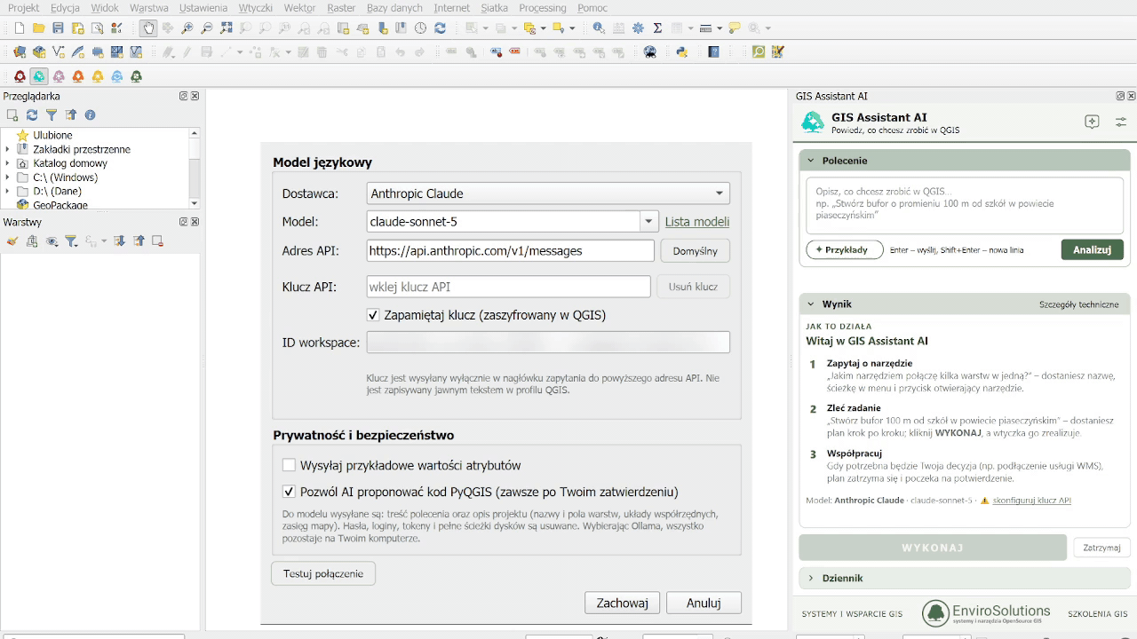
Task: Zoom to full extent of the map
Action: click(227, 28)
